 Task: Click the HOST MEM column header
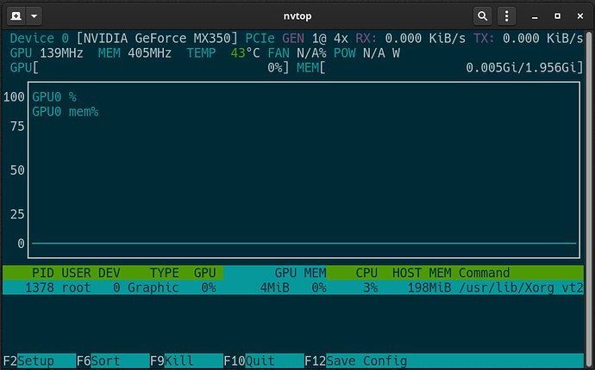(422, 273)
